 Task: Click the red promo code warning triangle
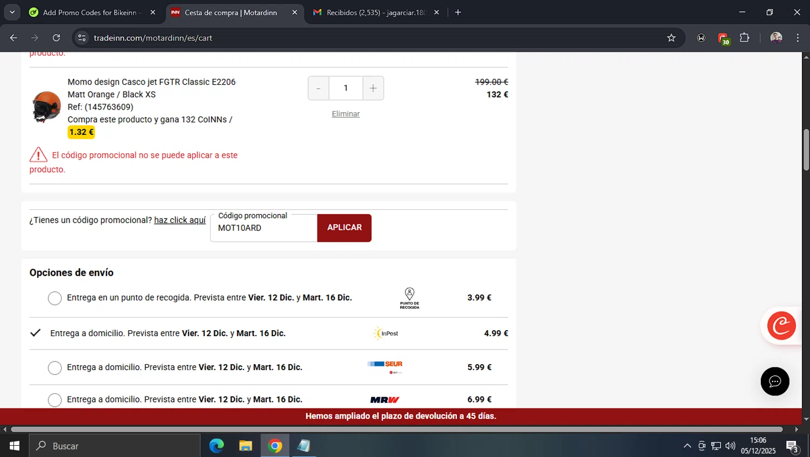(x=38, y=155)
